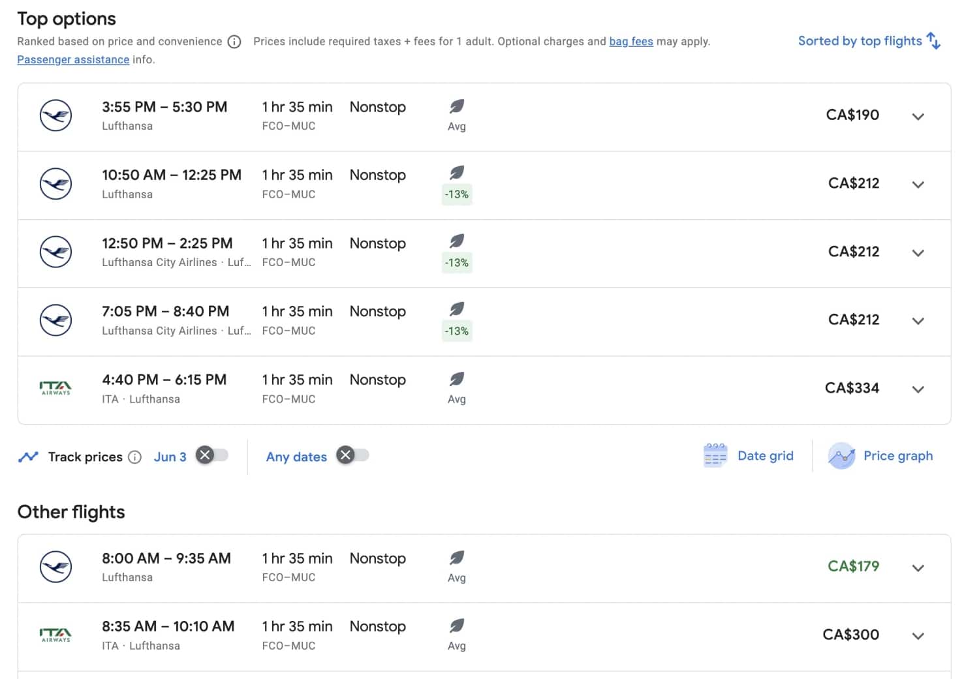The image size is (979, 679).
Task: Click the Lufthansa logo on the 8:00 AM flight
Action: tap(55, 567)
